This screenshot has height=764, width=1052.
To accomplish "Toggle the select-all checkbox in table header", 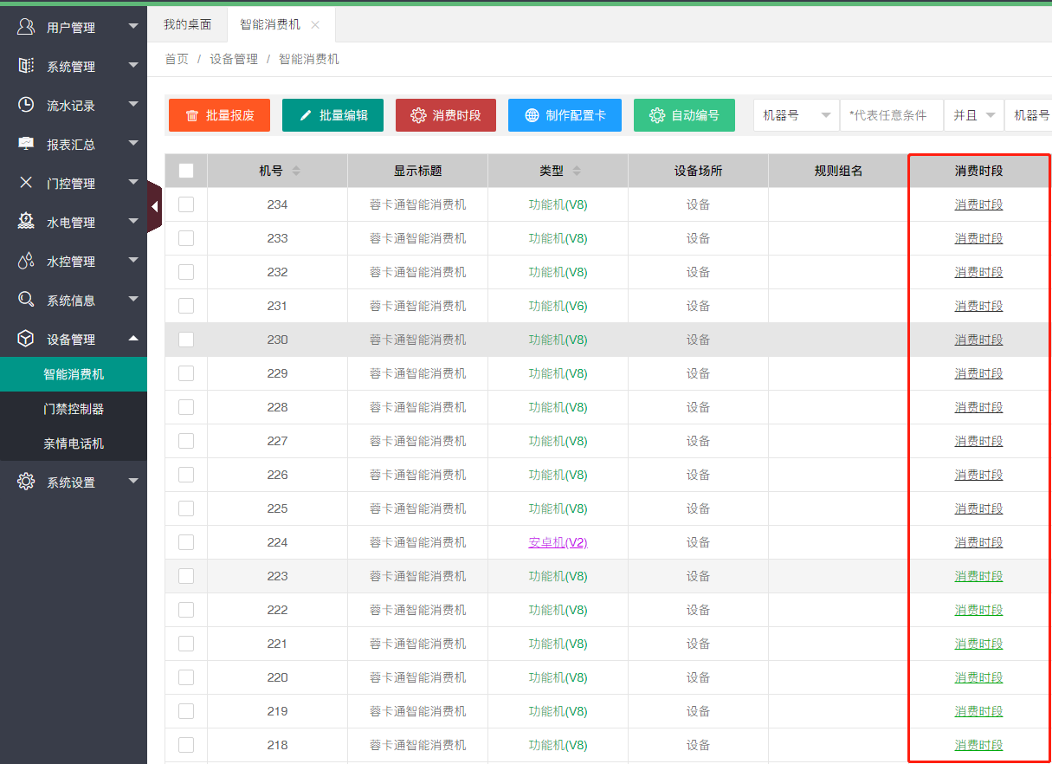I will pos(186,171).
